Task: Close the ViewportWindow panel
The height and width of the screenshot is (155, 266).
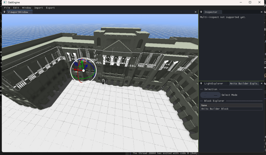Action: 196,12
